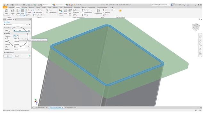205x115 pixels.
Task: Switch to the Model browser tab
Action: [x=4, y=19]
